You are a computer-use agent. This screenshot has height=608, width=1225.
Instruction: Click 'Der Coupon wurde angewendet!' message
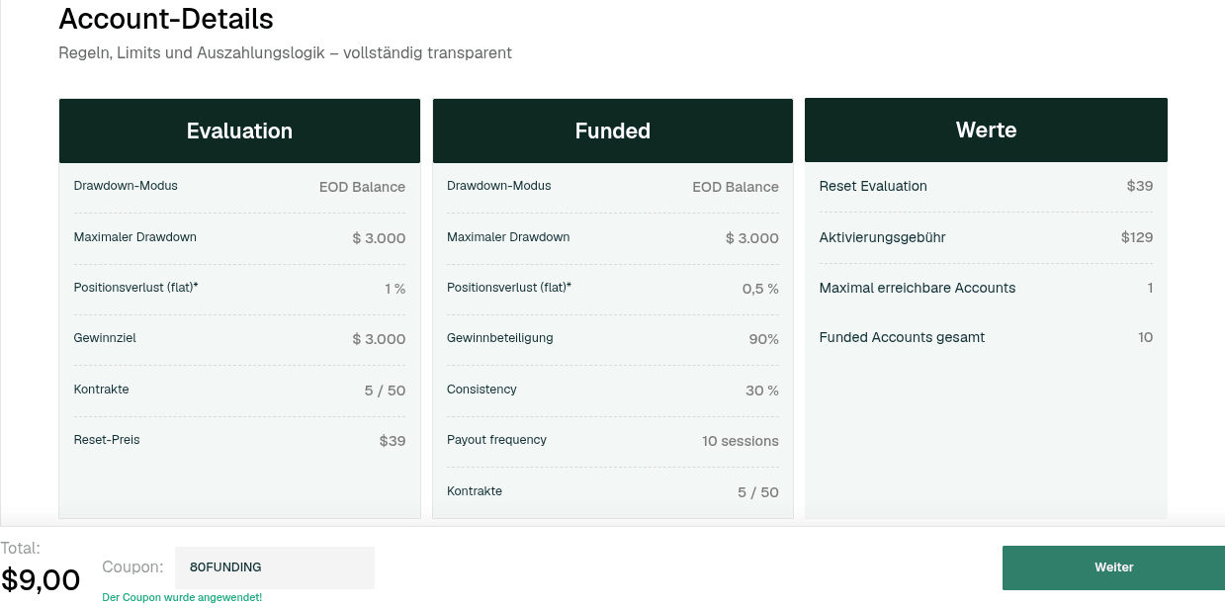[x=182, y=598]
